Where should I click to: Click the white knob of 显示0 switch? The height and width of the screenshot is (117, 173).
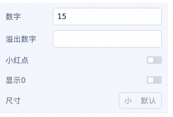[151, 80]
